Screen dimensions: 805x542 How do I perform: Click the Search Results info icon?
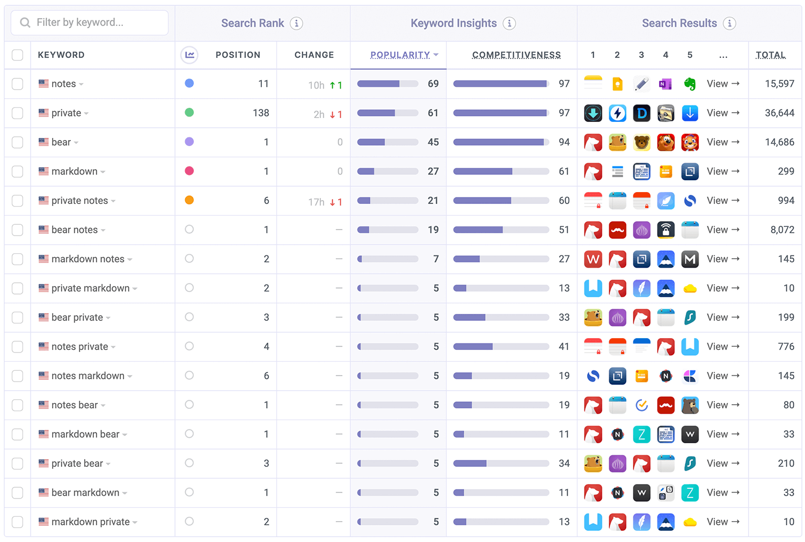(729, 23)
